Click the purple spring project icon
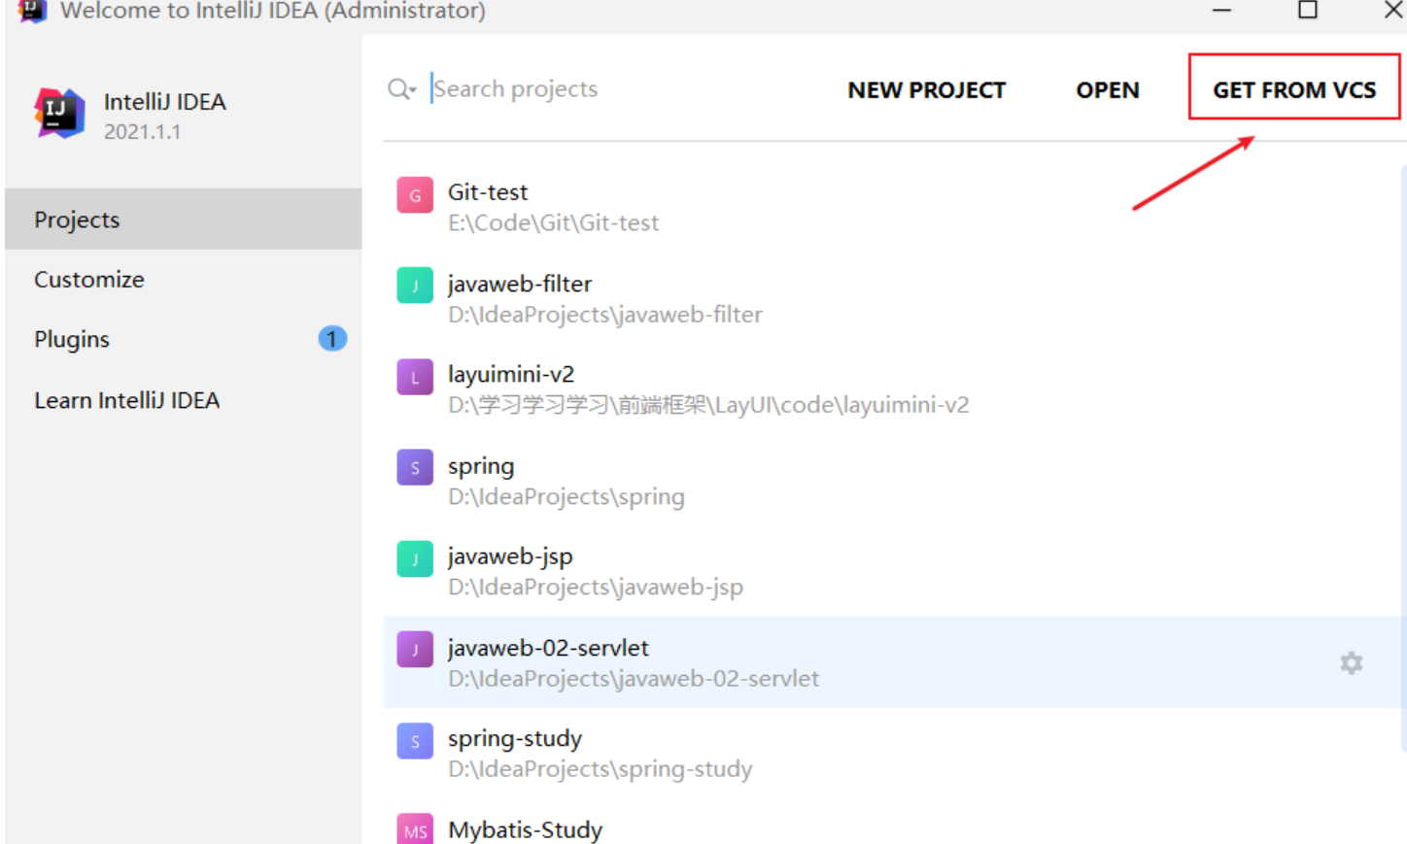 pos(415,467)
